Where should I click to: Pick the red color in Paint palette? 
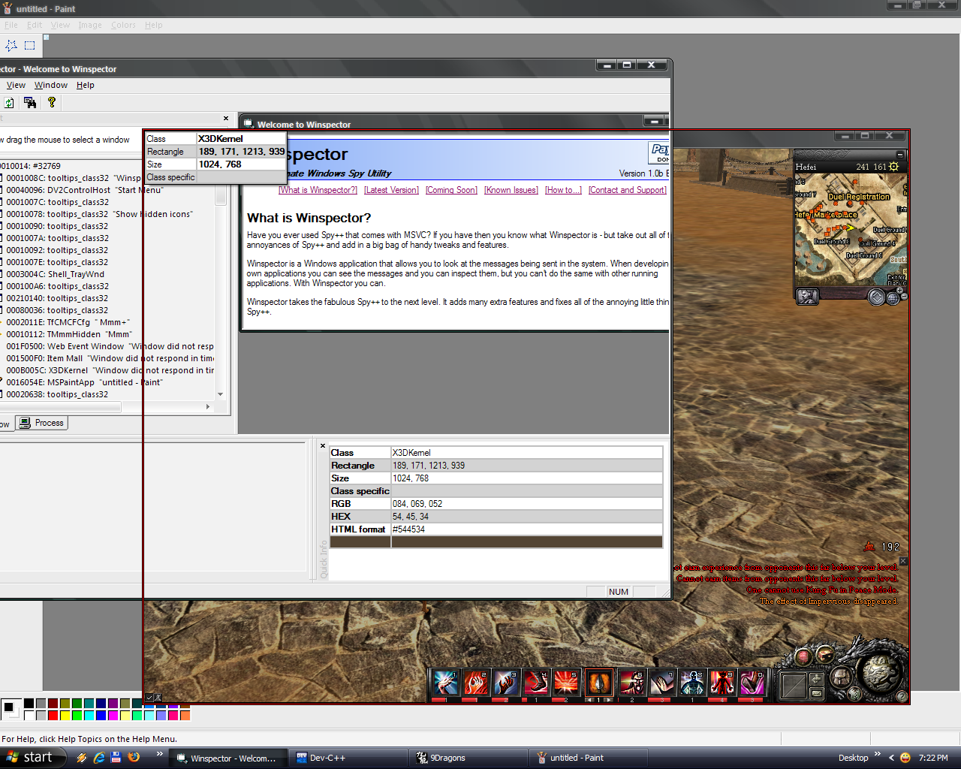tap(53, 715)
